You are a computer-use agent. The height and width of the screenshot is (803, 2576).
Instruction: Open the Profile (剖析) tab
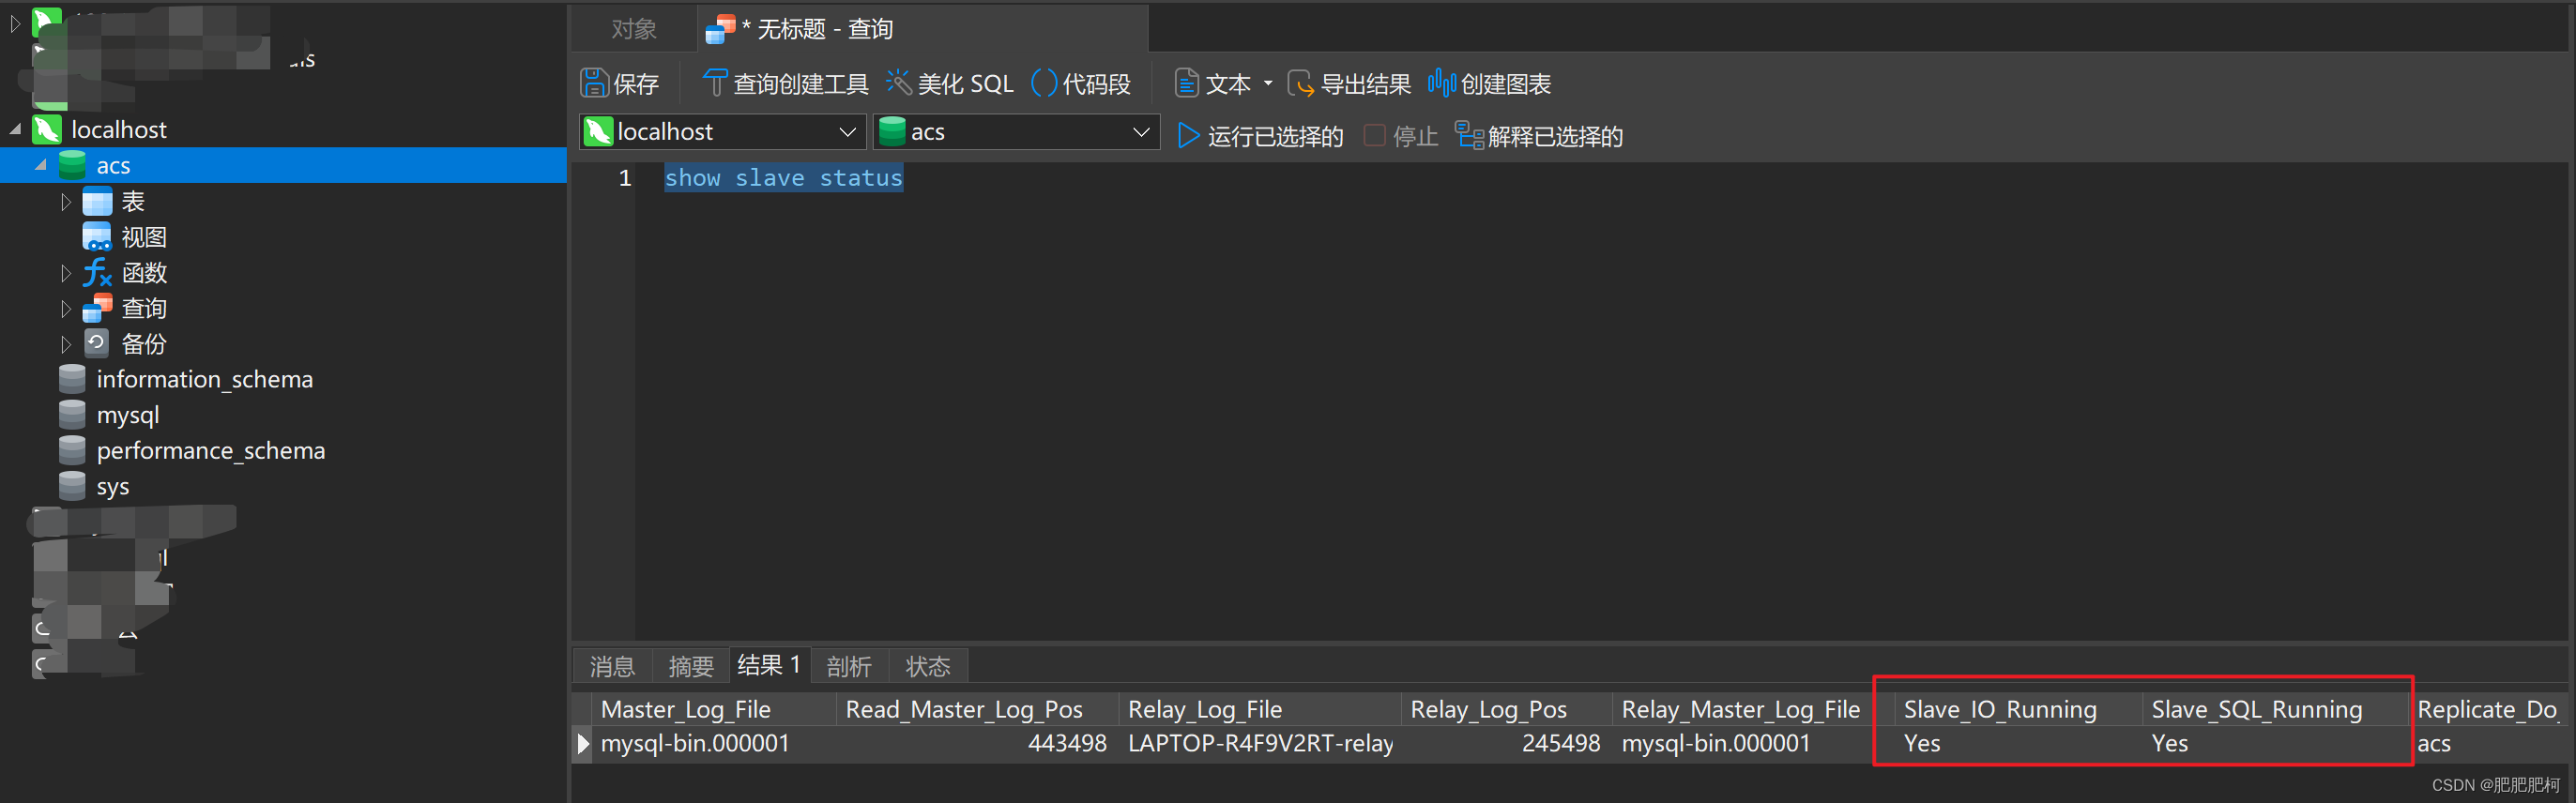click(x=849, y=666)
